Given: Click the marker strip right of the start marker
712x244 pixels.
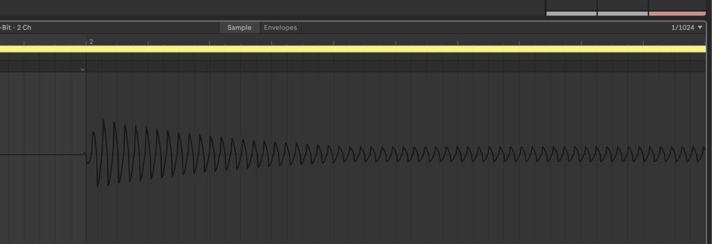Looking at the screenshot, I should pos(395,66).
